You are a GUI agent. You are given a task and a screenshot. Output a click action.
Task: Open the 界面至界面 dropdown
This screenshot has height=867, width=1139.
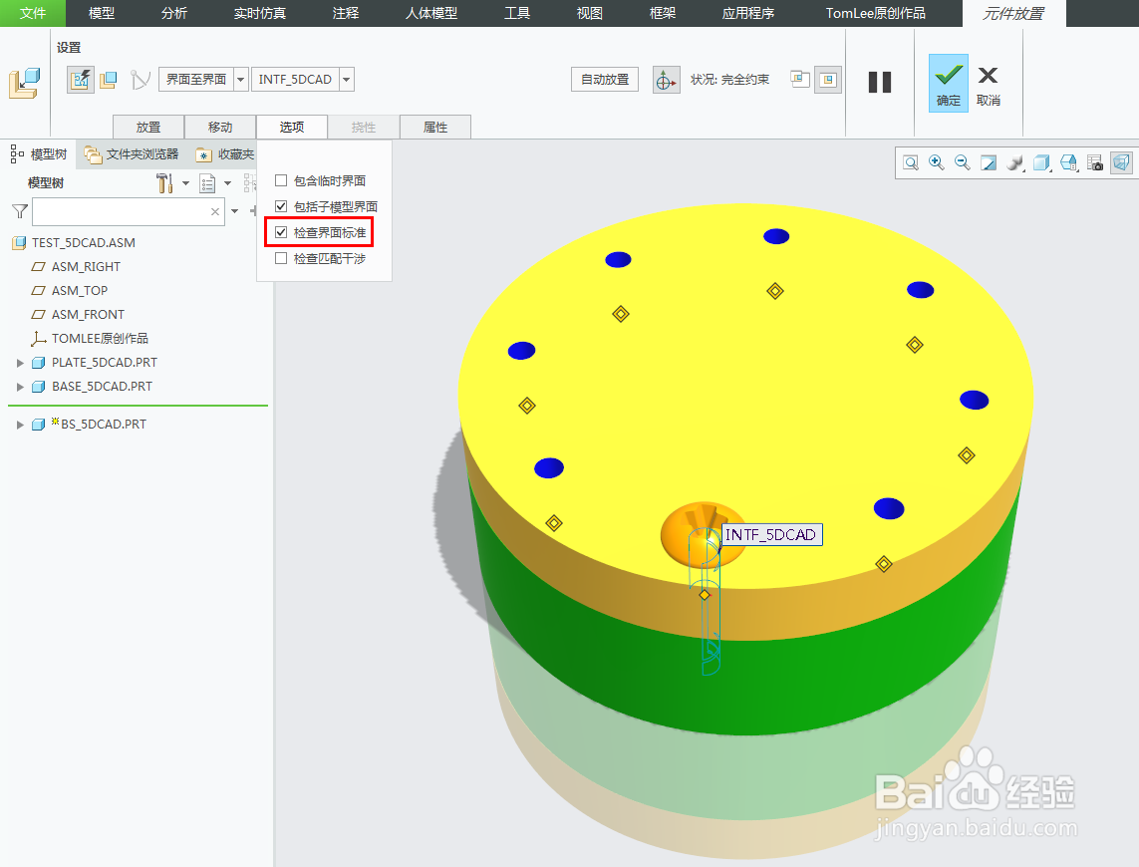pos(240,79)
